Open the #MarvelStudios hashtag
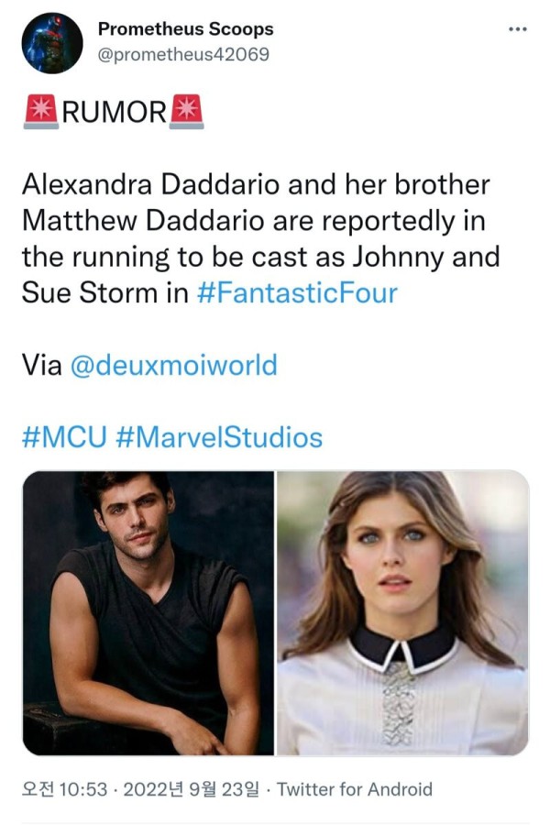This screenshot has width=550, height=825. coord(219,437)
